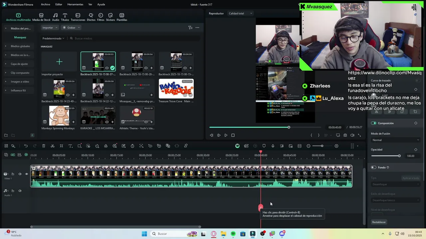This screenshot has height=239, width=426.
Task: Click the voiceover microphone icon
Action: coord(273,146)
